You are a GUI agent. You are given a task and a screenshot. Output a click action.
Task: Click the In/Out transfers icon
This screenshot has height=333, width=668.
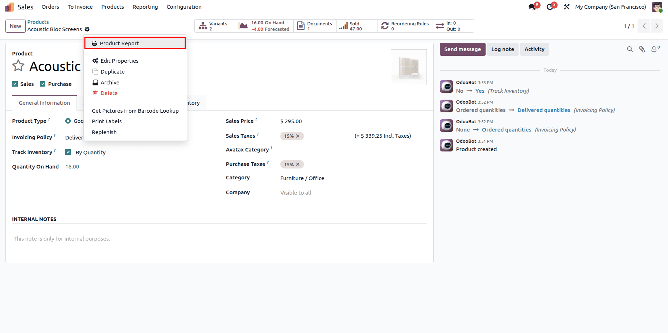pyautogui.click(x=440, y=25)
